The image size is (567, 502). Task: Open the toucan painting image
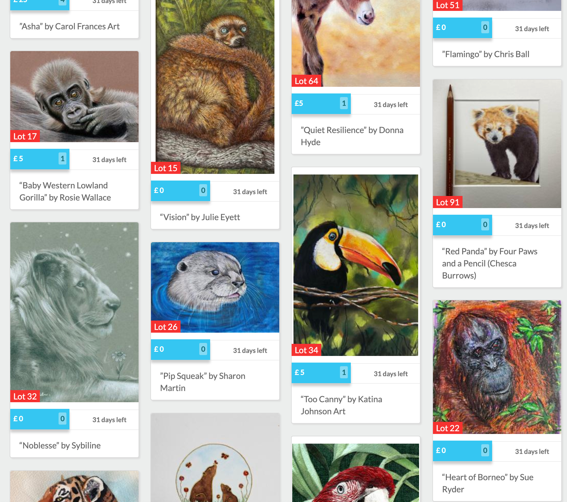click(x=356, y=265)
